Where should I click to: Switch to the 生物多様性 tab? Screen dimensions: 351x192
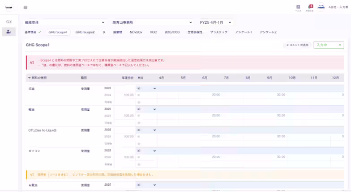195,32
